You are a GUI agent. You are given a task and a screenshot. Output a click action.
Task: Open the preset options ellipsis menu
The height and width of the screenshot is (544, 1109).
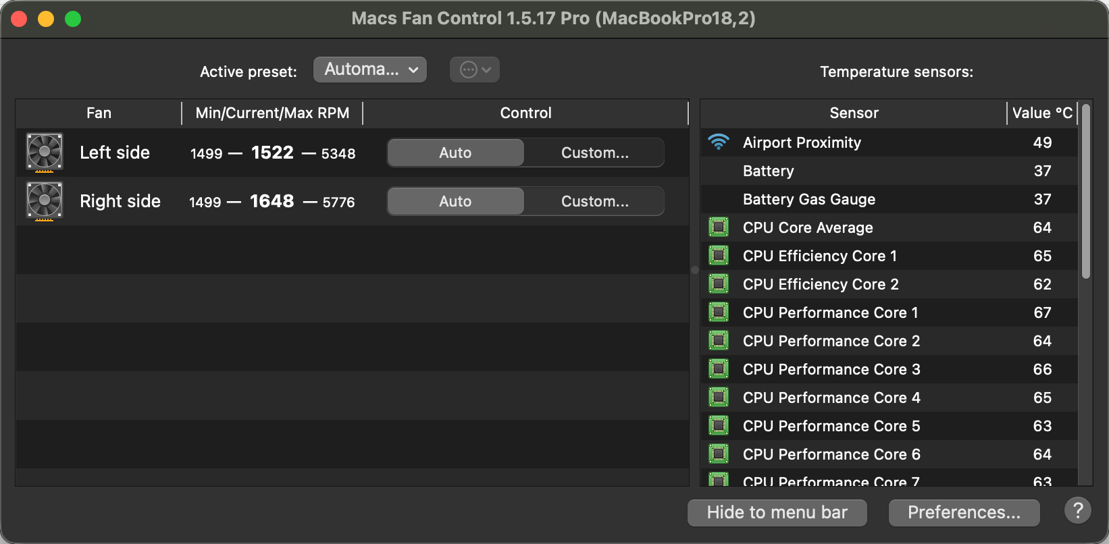tap(475, 70)
